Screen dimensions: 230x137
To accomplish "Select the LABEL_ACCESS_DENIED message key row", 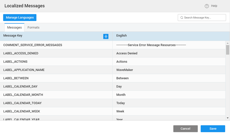I will click(21, 53).
